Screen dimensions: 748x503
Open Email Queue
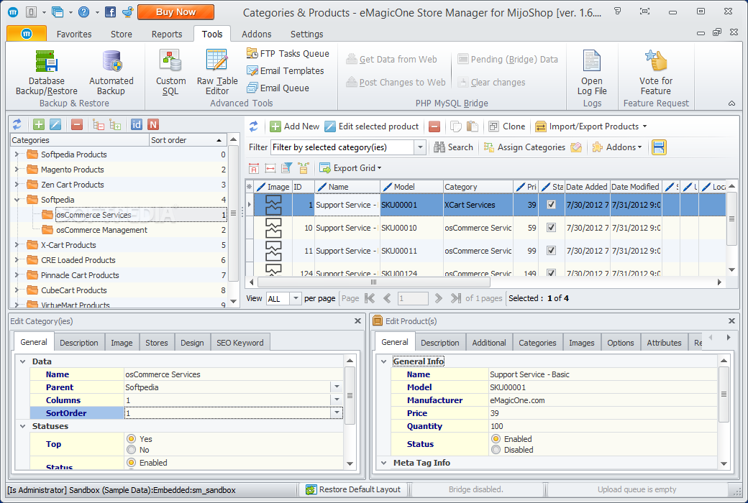pyautogui.click(x=278, y=88)
